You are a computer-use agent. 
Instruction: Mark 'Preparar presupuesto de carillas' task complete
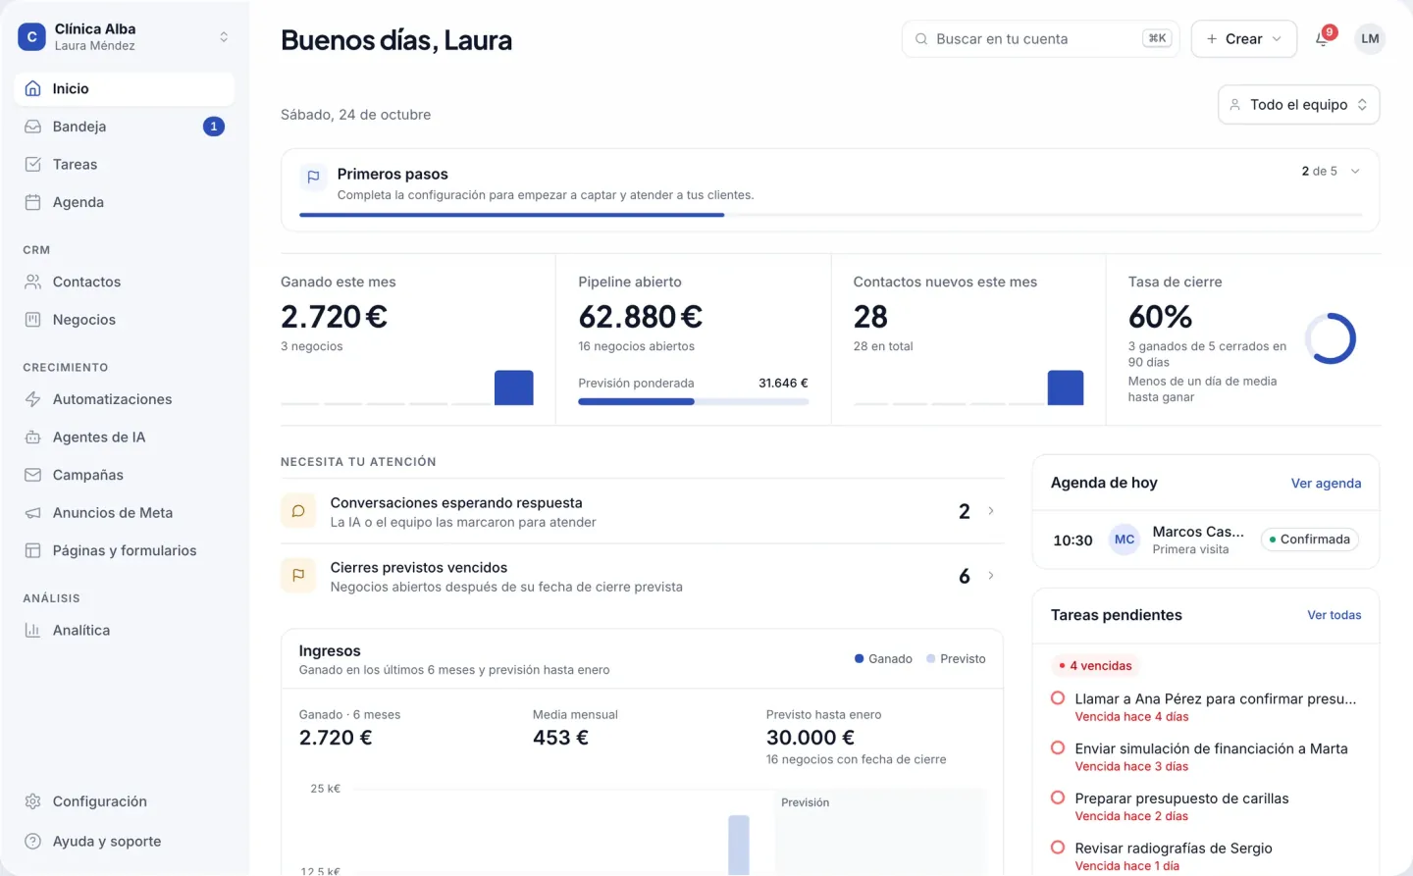(1058, 798)
